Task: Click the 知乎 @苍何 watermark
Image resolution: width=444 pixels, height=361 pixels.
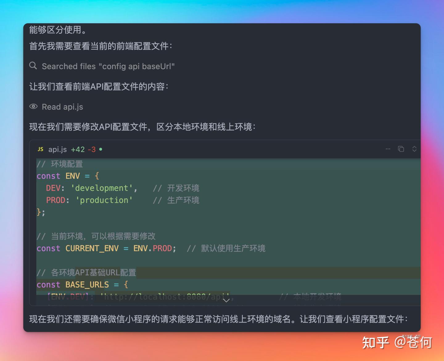Action: (397, 343)
